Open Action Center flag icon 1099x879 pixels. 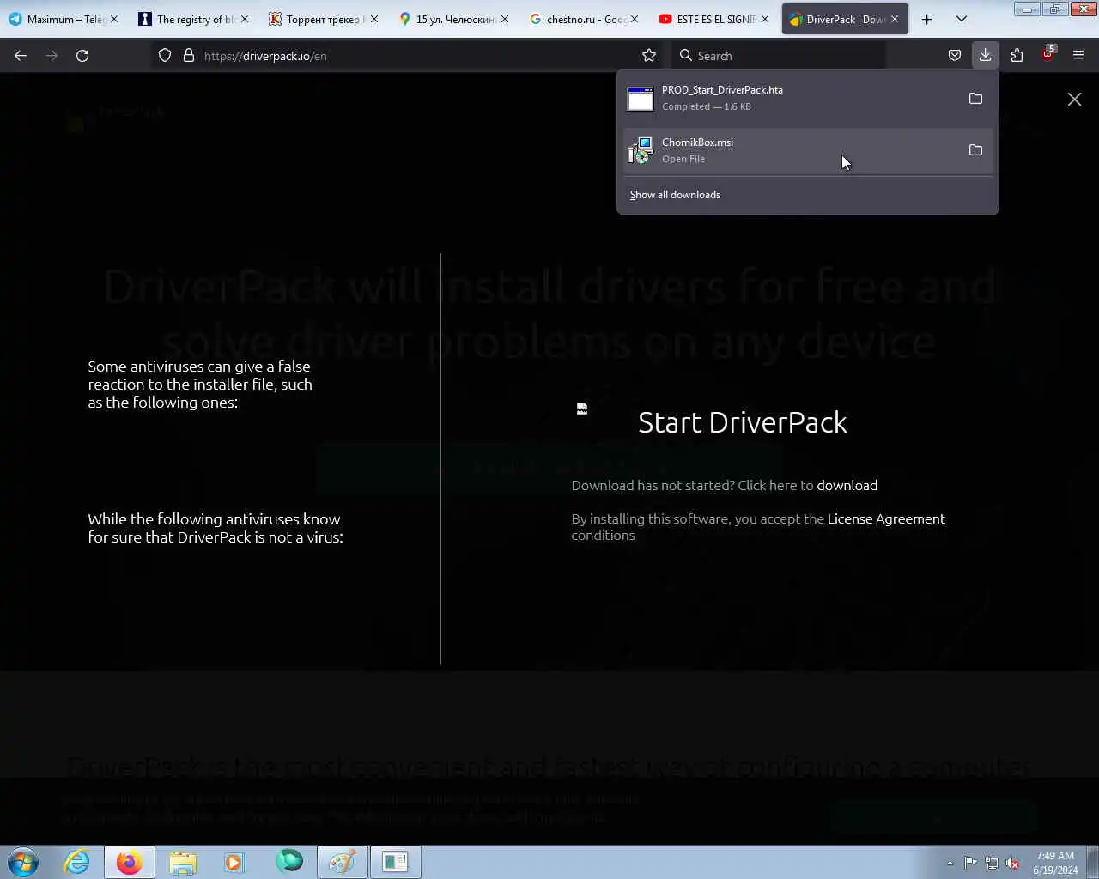(970, 863)
